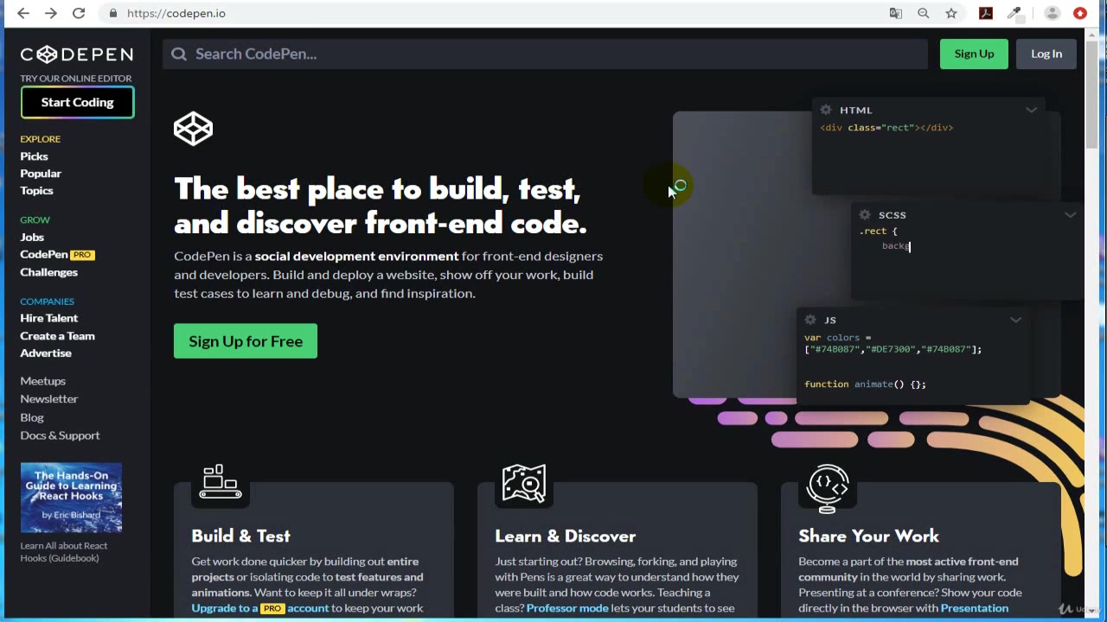
Task: Click the Learn & Discover heading
Action: tap(565, 536)
